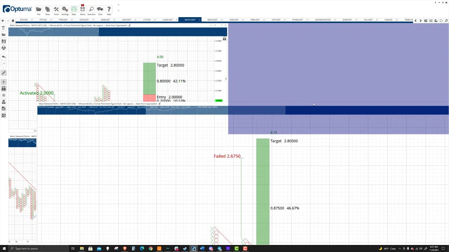Open the Settings gears icon
This screenshot has width=449, height=252.
pyautogui.click(x=65, y=9)
